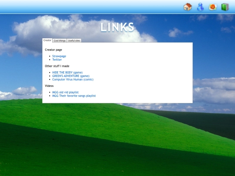
Task: Click the 'Creator page' heading text
Action: click(54, 50)
